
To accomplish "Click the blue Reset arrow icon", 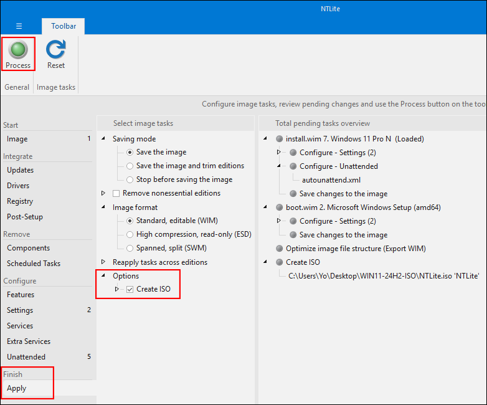I will (56, 49).
